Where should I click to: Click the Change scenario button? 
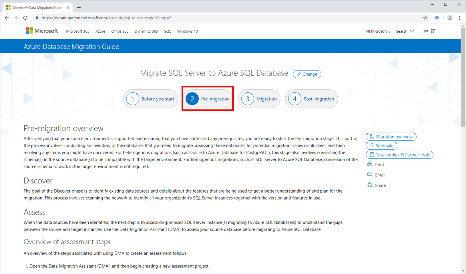[307, 74]
